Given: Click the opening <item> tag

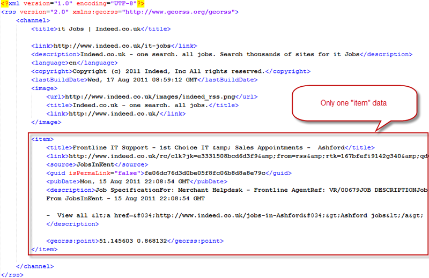Looking at the screenshot, I should 42,139.
